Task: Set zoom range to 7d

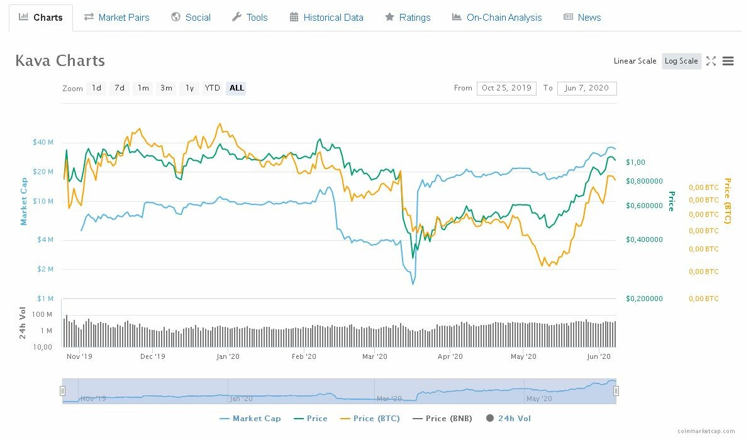Action: click(x=120, y=88)
